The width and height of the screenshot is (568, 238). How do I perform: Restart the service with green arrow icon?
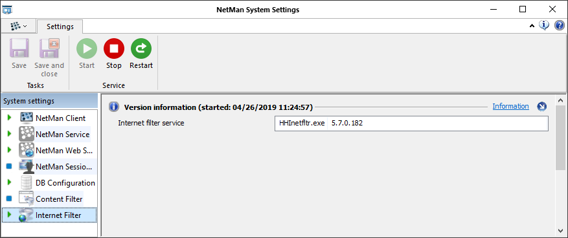(x=141, y=49)
